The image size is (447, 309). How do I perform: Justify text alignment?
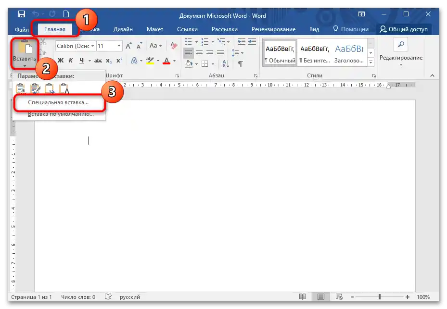point(220,53)
